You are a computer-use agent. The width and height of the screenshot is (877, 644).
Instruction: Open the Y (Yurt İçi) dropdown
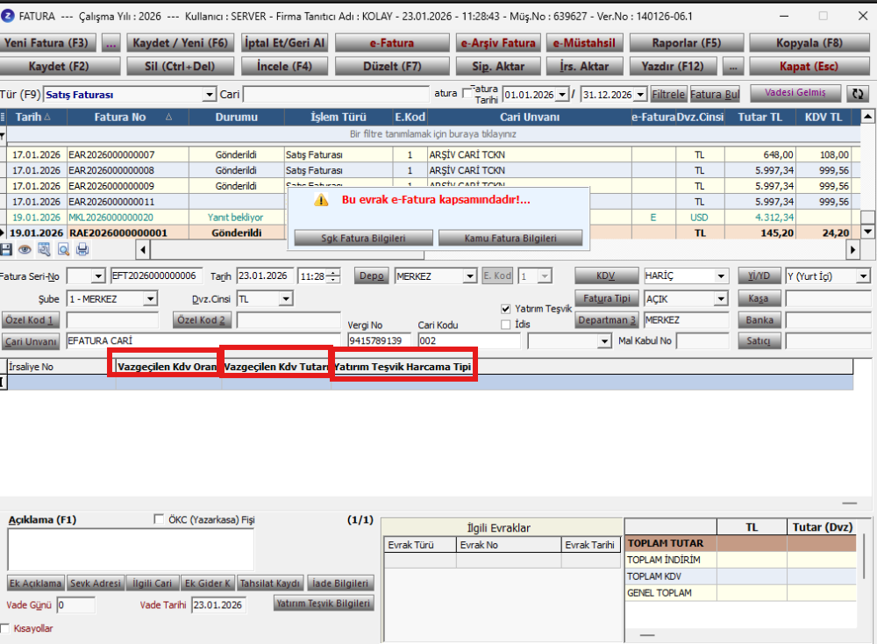pyautogui.click(x=863, y=275)
